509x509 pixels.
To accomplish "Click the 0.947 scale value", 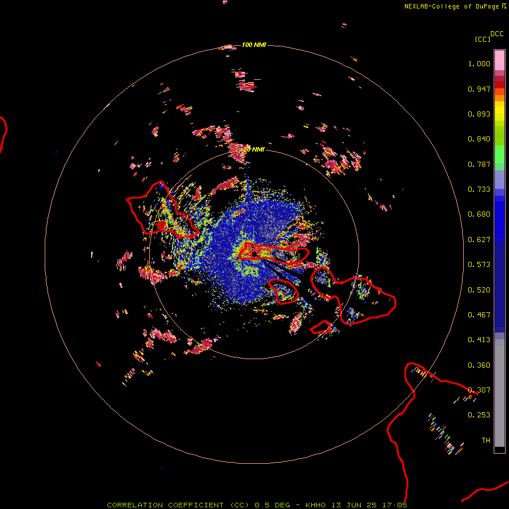I will [479, 89].
